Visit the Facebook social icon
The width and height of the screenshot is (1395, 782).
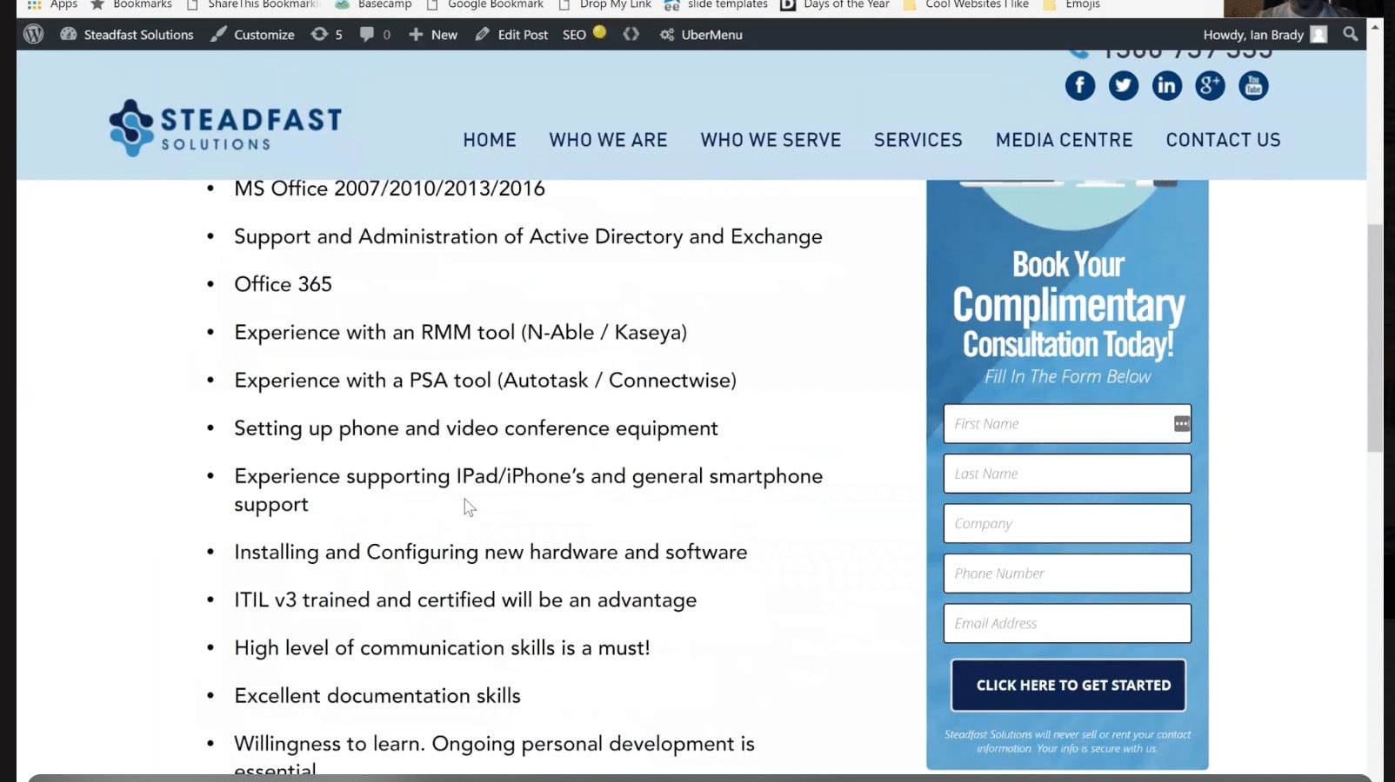(1080, 85)
